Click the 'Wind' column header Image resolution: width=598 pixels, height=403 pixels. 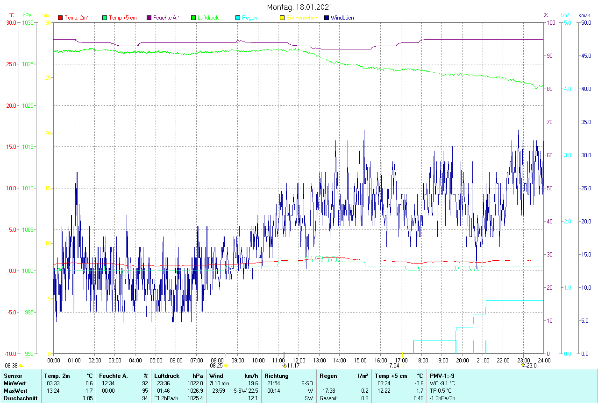[216, 375]
